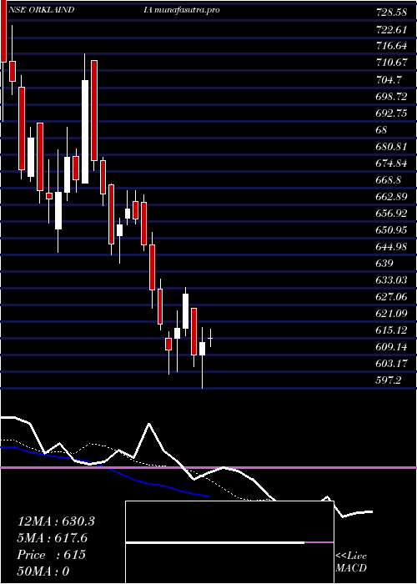417x584 pixels.
Task: Click the 644.98 price level label
Action: pyautogui.click(x=392, y=247)
